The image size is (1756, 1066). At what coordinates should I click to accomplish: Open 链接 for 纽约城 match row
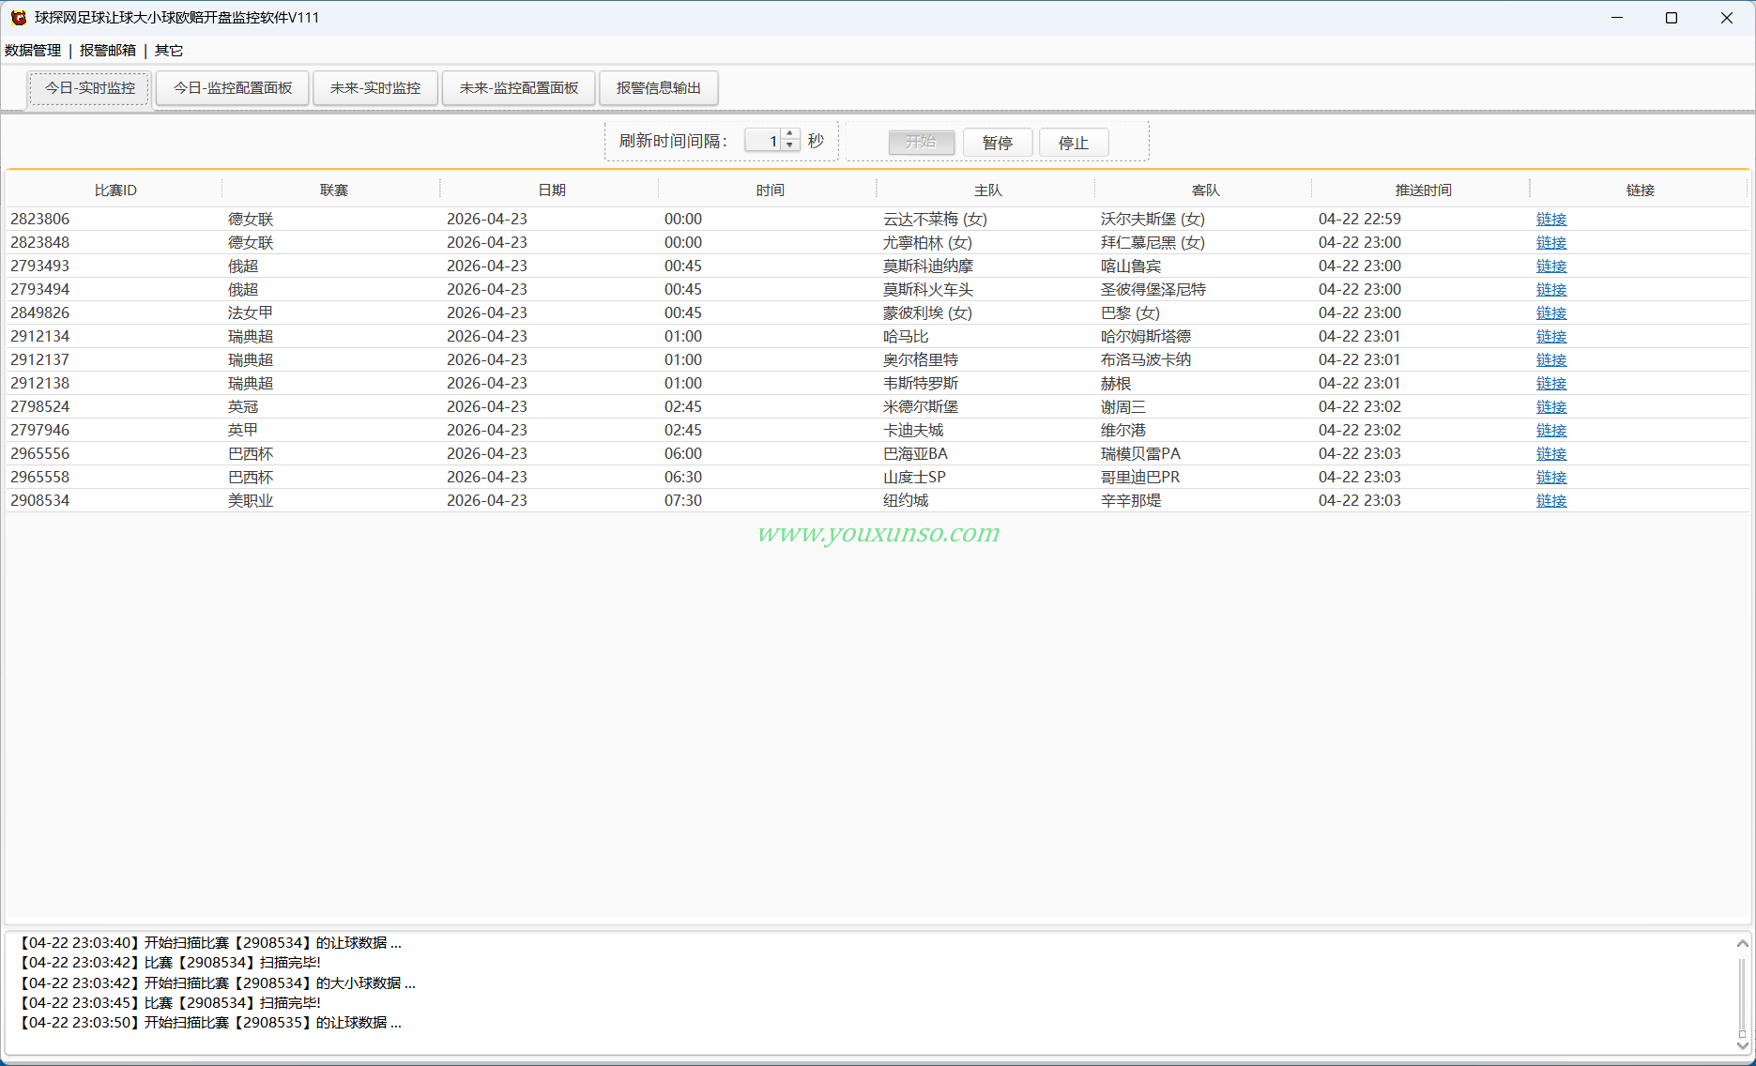pyautogui.click(x=1551, y=500)
